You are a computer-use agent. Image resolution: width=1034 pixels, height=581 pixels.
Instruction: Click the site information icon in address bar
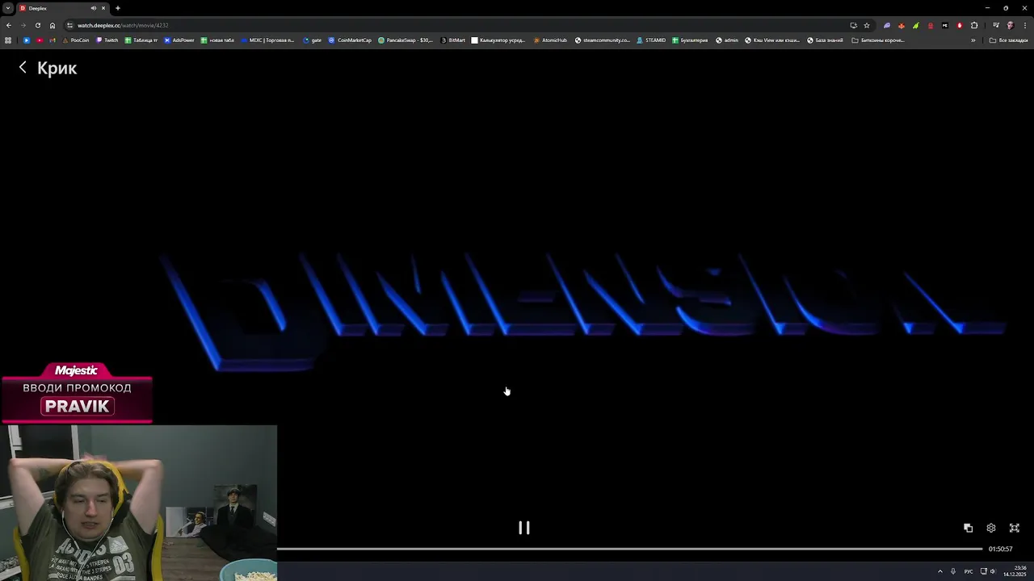[69, 25]
